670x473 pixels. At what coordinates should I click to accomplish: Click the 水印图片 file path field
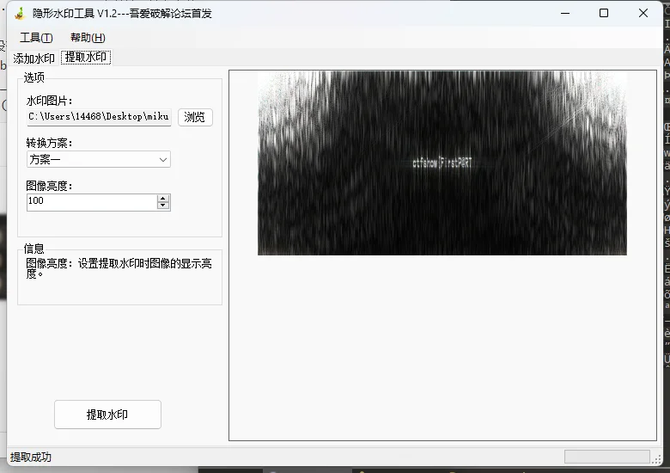point(98,117)
